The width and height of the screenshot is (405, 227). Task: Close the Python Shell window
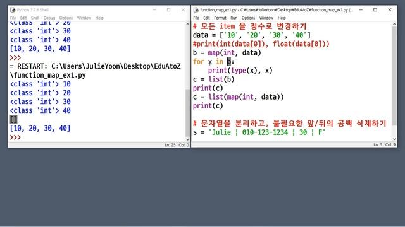point(183,10)
